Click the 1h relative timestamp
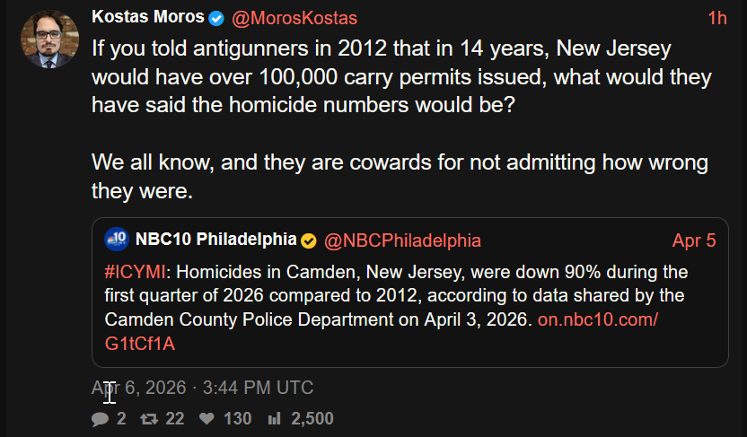Image resolution: width=747 pixels, height=437 pixels. [x=716, y=18]
